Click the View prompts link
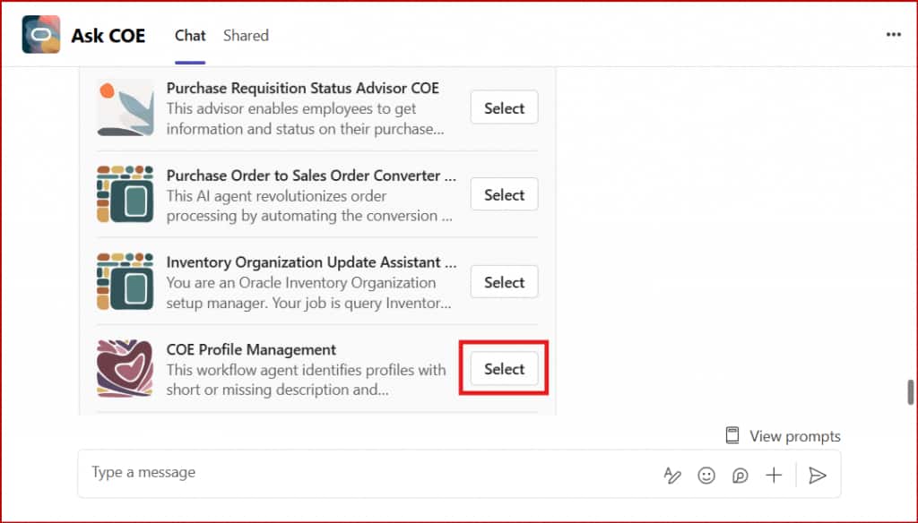The image size is (918, 523). point(794,436)
